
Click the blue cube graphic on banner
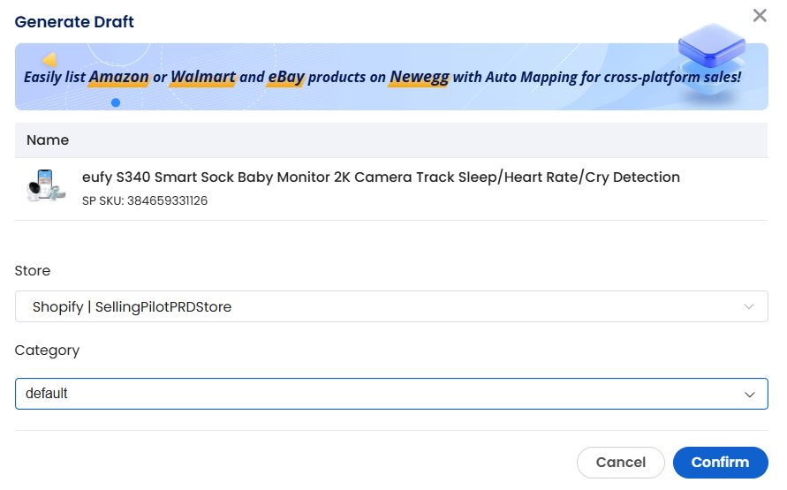[711, 48]
